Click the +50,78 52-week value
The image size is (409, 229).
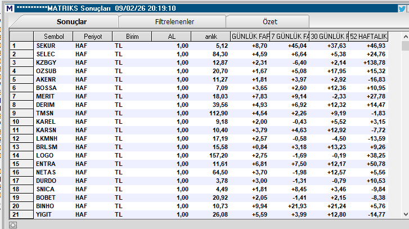[376, 164]
